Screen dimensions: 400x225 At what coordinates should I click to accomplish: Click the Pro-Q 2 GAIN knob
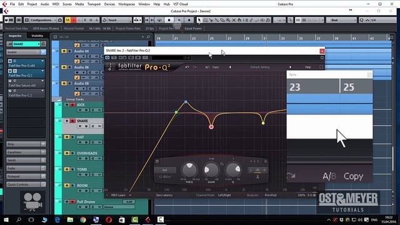[211, 170]
